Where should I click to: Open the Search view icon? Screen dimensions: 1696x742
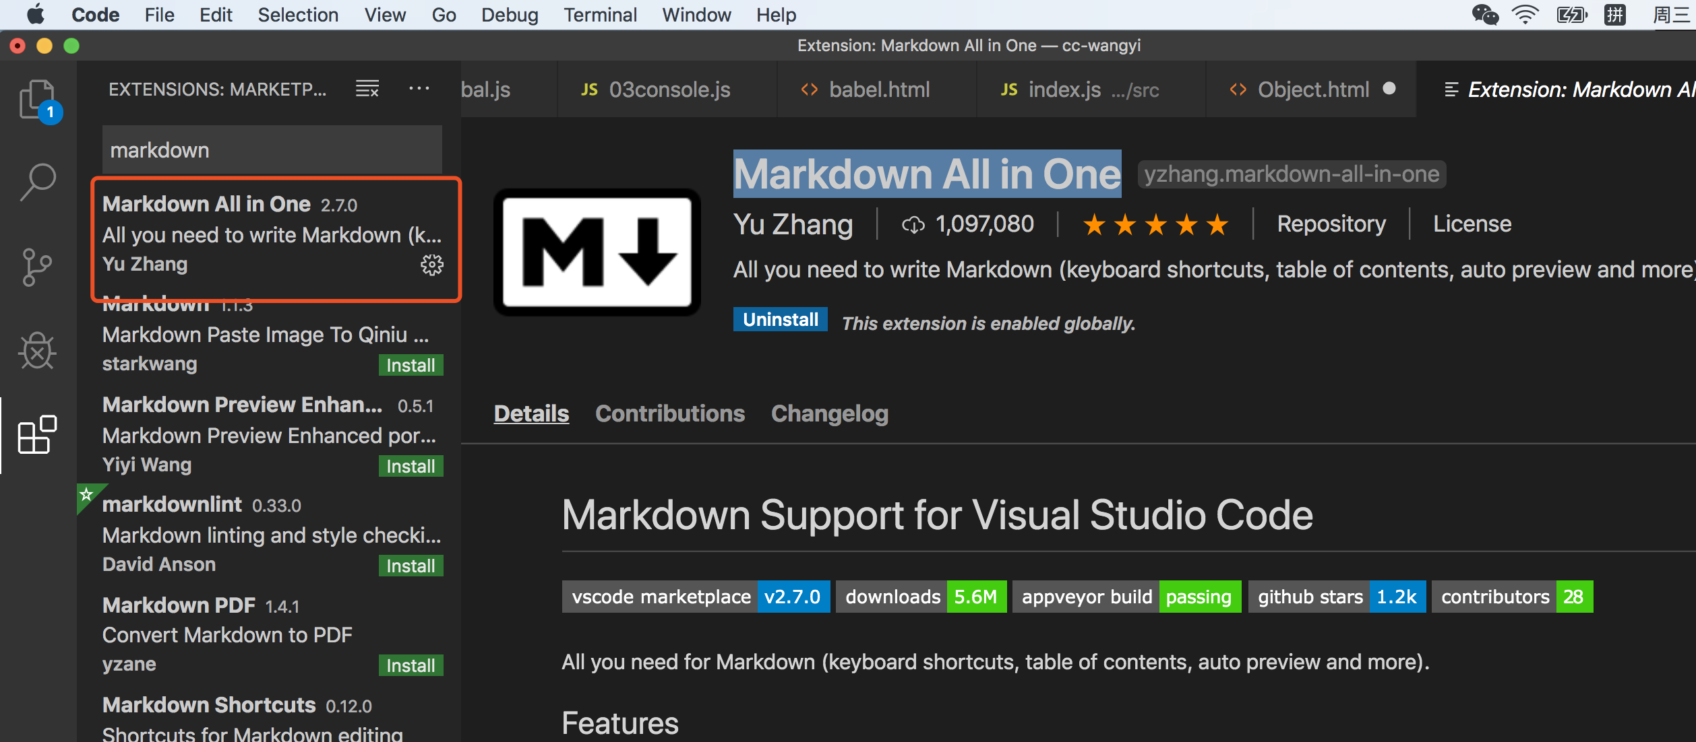(37, 180)
